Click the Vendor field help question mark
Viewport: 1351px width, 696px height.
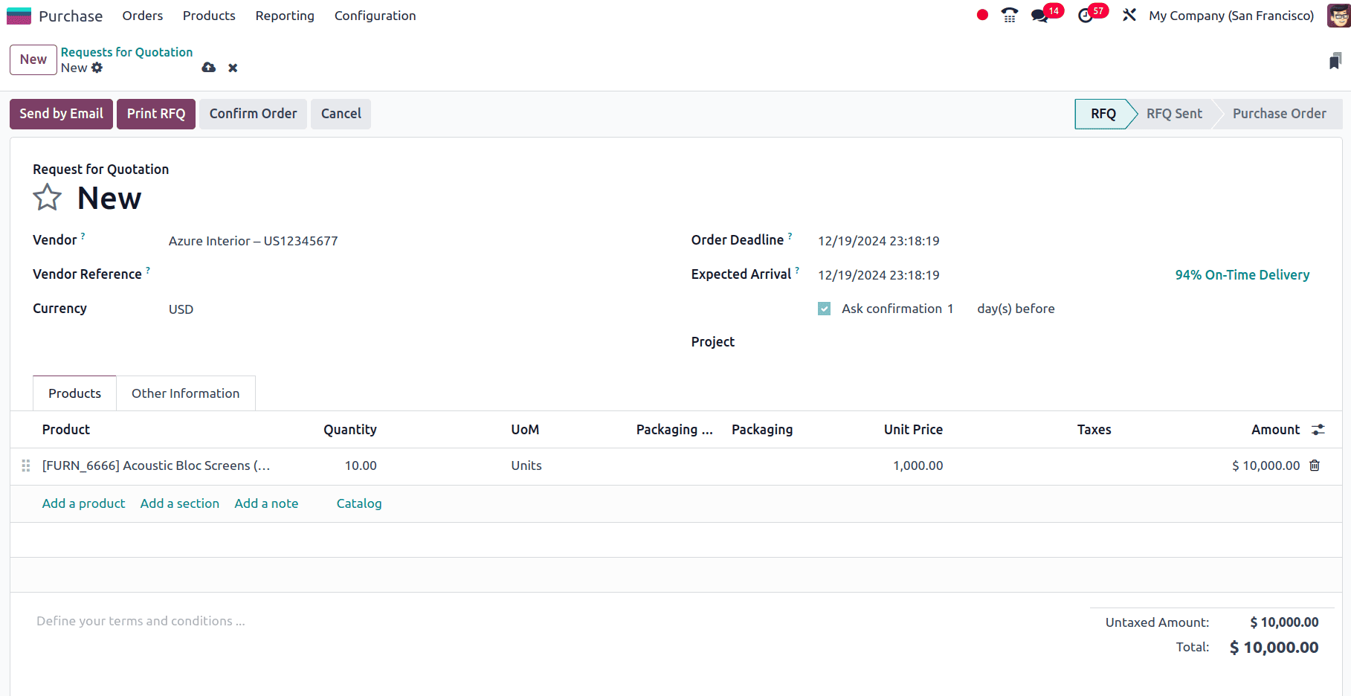[x=83, y=236]
